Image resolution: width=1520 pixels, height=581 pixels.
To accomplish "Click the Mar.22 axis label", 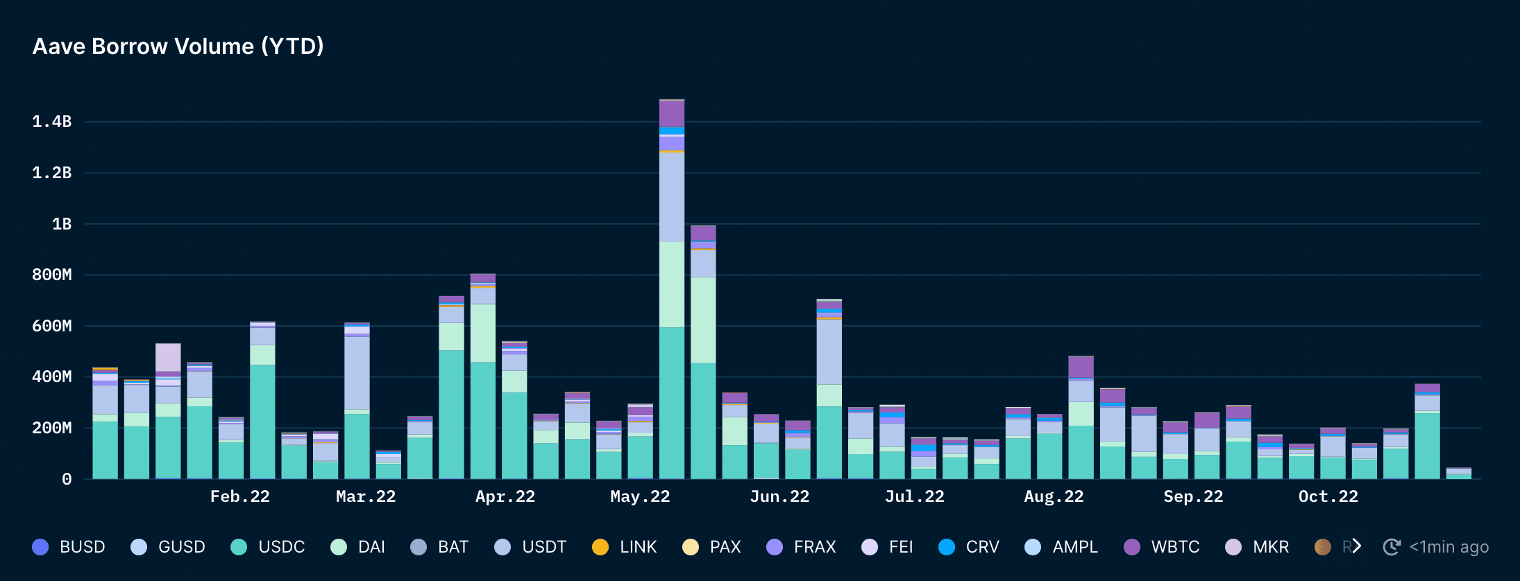I will (366, 496).
